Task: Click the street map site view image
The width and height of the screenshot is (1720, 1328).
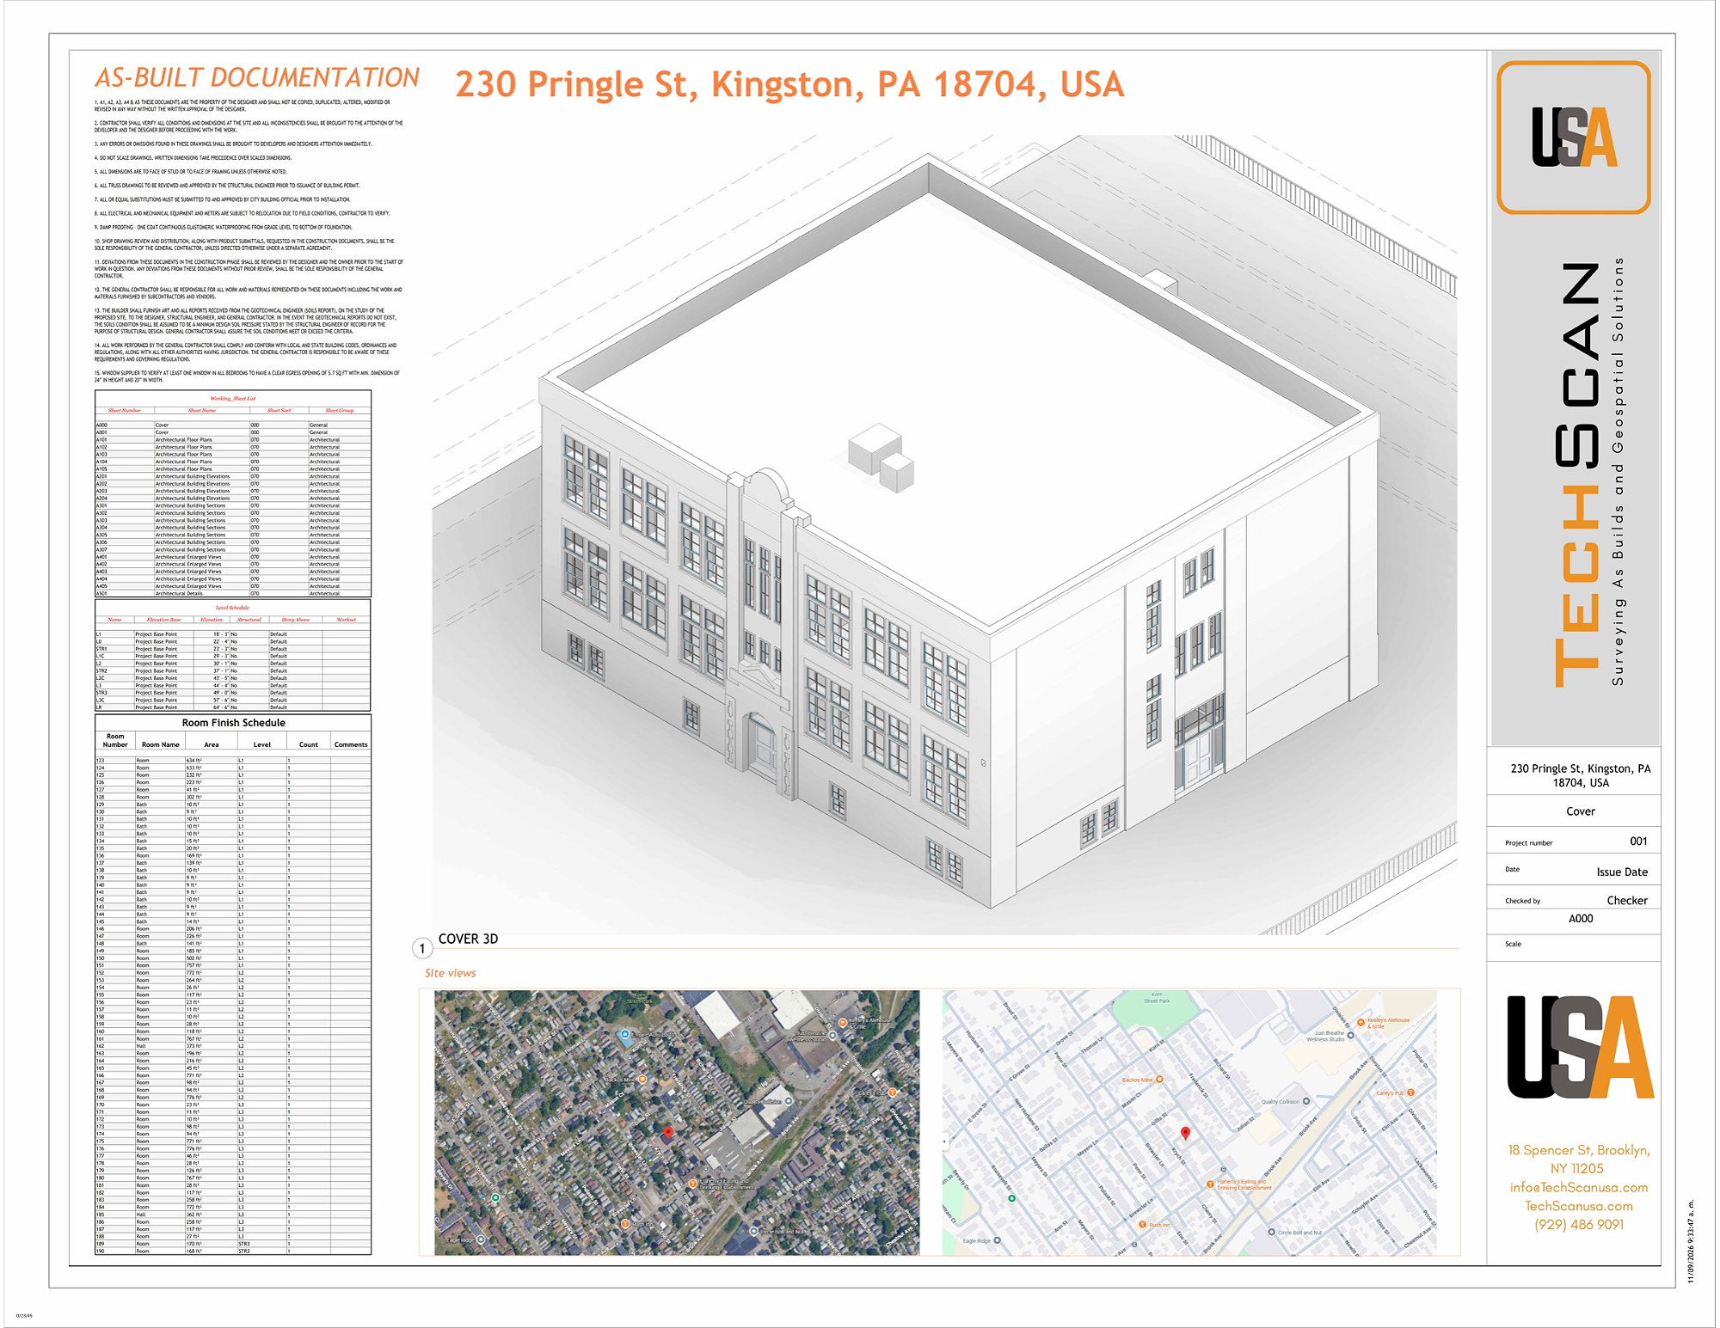Action: coord(1189,1123)
